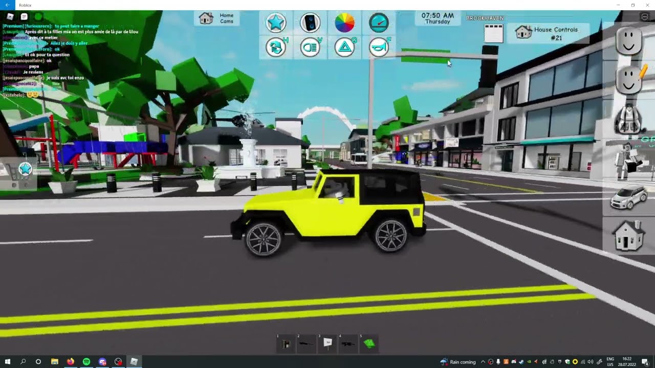Viewport: 655px width, 368px height.
Task: Open Cortana circle on taskbar
Action: click(x=38, y=362)
